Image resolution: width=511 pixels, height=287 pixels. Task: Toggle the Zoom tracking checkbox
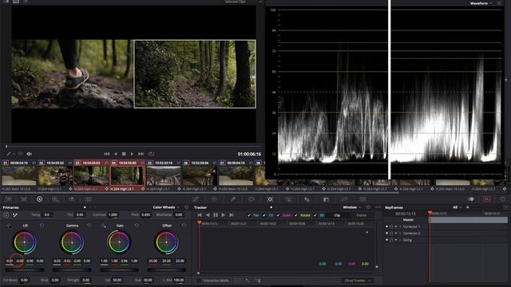coord(278,215)
